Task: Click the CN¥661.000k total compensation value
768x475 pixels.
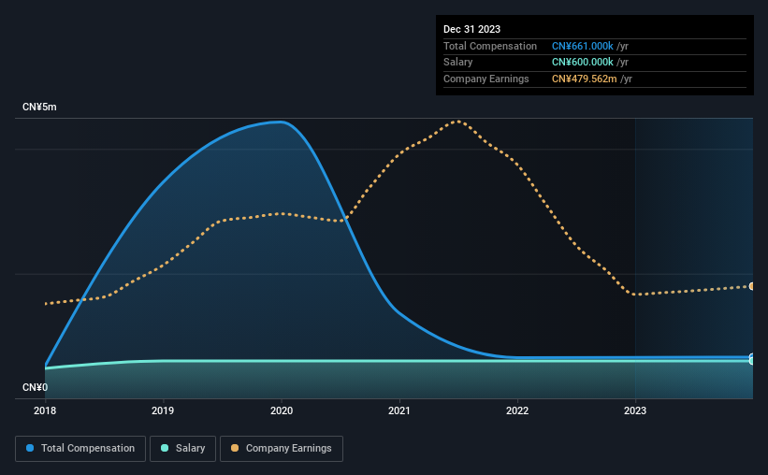Action: [x=583, y=46]
